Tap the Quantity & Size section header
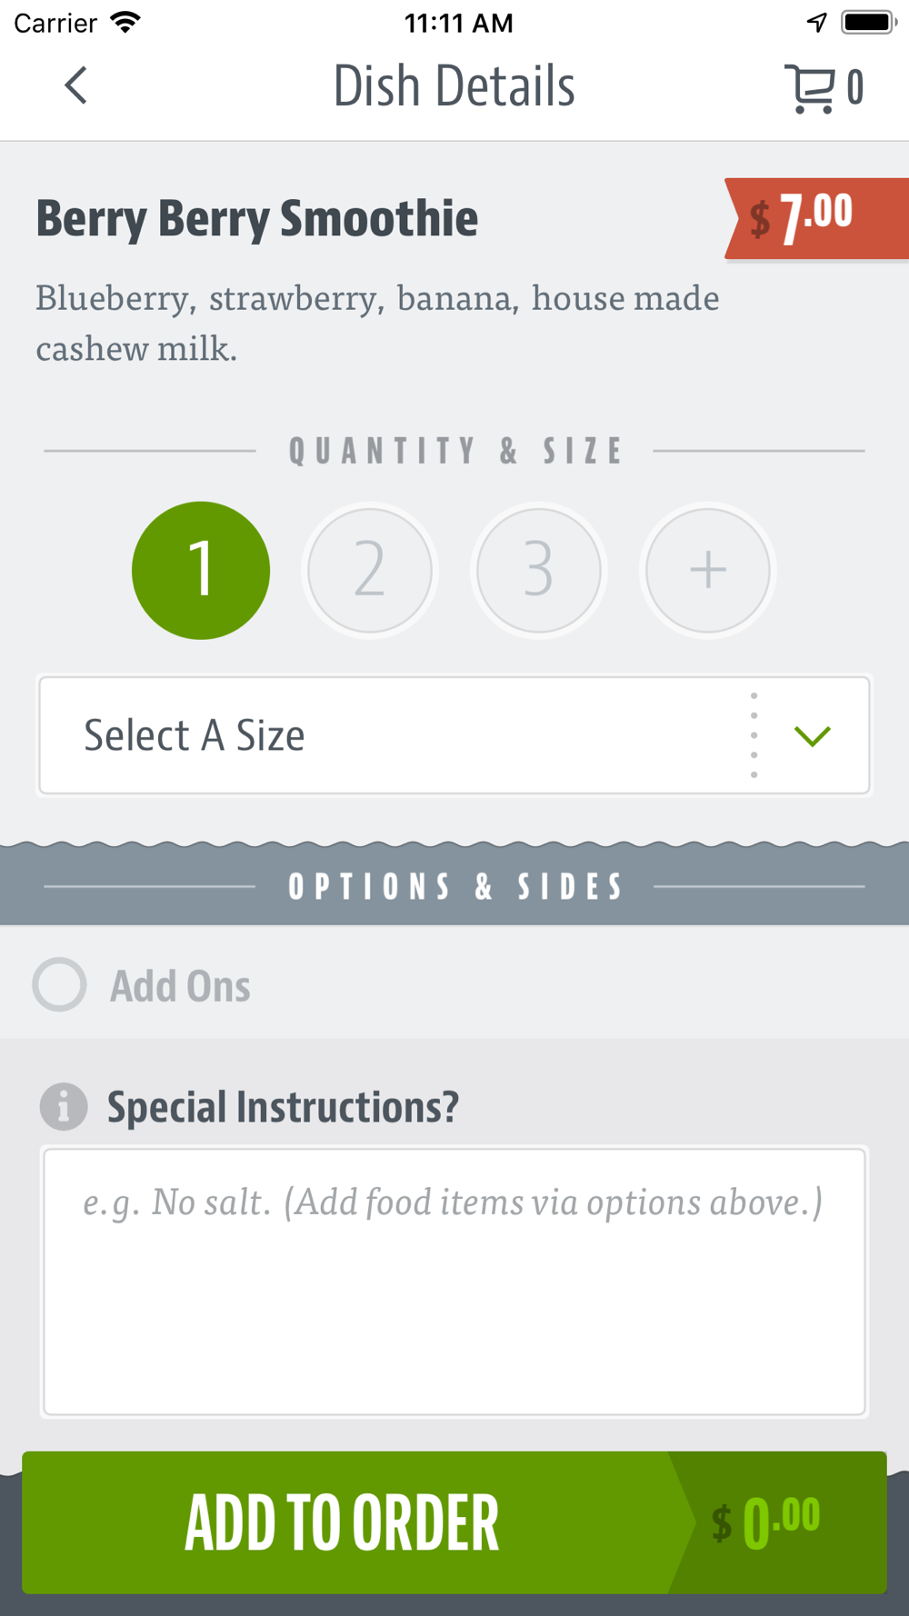This screenshot has height=1616, width=909. click(x=454, y=451)
